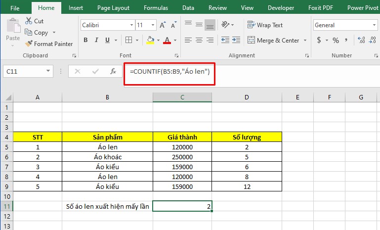Expand accounting format dropdown arrow
The height and width of the screenshot is (230, 380).
(x=327, y=40)
